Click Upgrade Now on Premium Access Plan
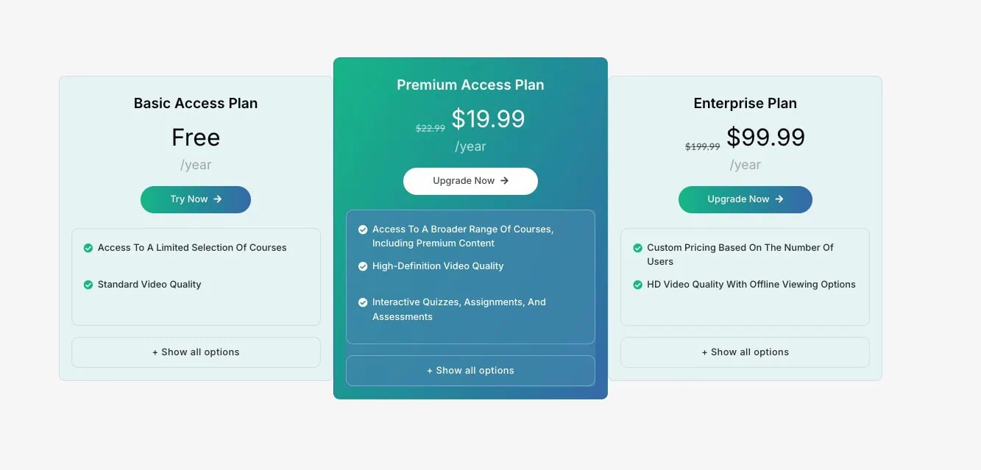The width and height of the screenshot is (981, 470). [470, 181]
